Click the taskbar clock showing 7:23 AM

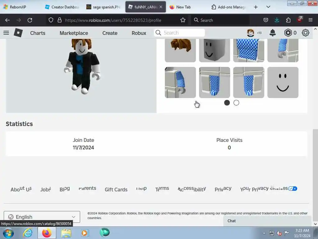click(302, 233)
